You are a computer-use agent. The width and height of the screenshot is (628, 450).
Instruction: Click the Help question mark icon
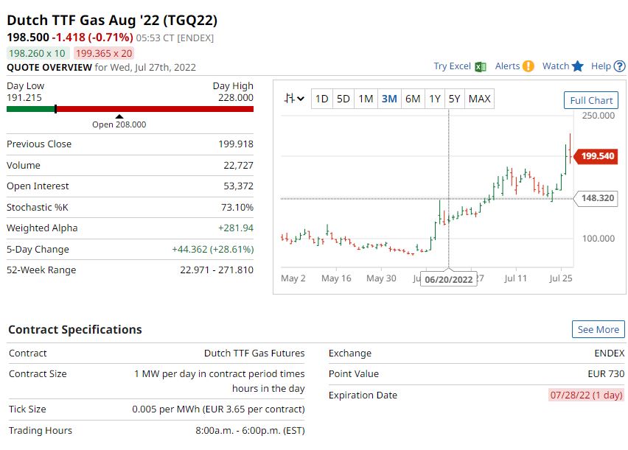point(618,66)
